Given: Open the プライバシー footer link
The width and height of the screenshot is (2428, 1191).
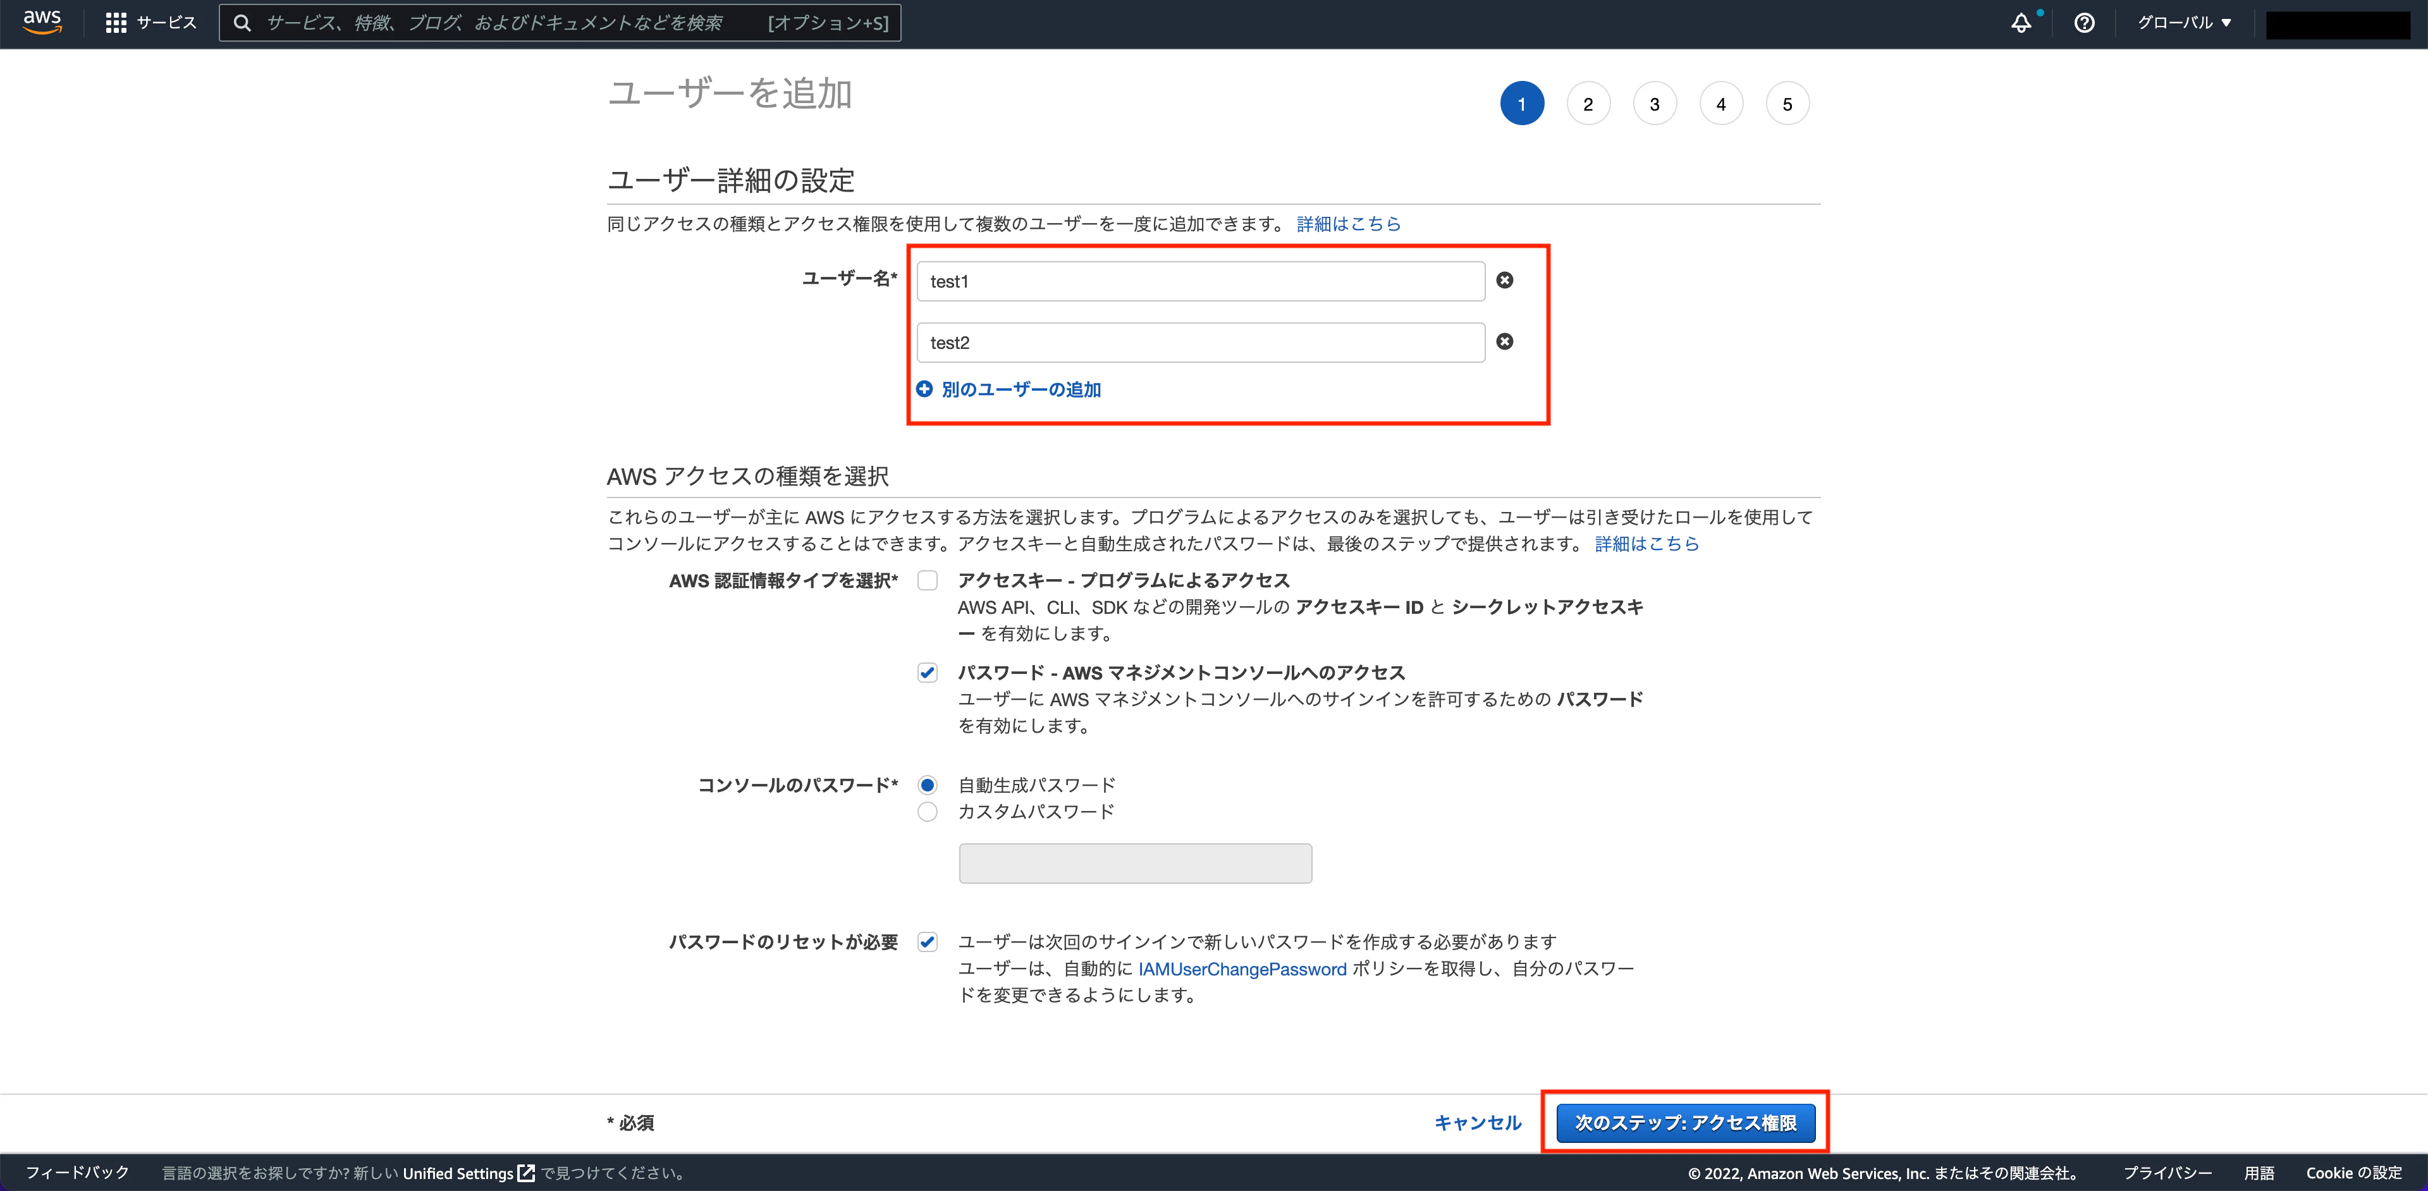Looking at the screenshot, I should pyautogui.click(x=2167, y=1173).
